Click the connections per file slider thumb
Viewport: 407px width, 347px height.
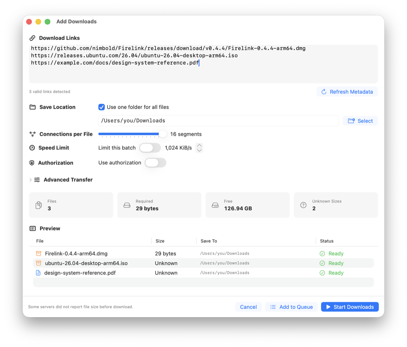163,134
